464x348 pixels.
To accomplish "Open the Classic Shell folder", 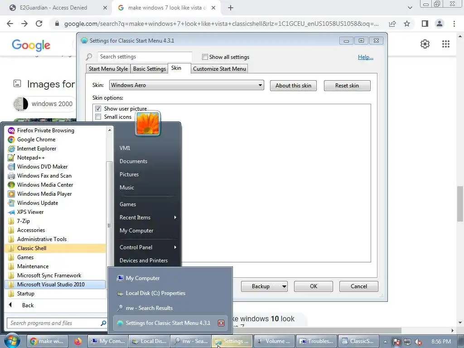I will click(x=55, y=248).
